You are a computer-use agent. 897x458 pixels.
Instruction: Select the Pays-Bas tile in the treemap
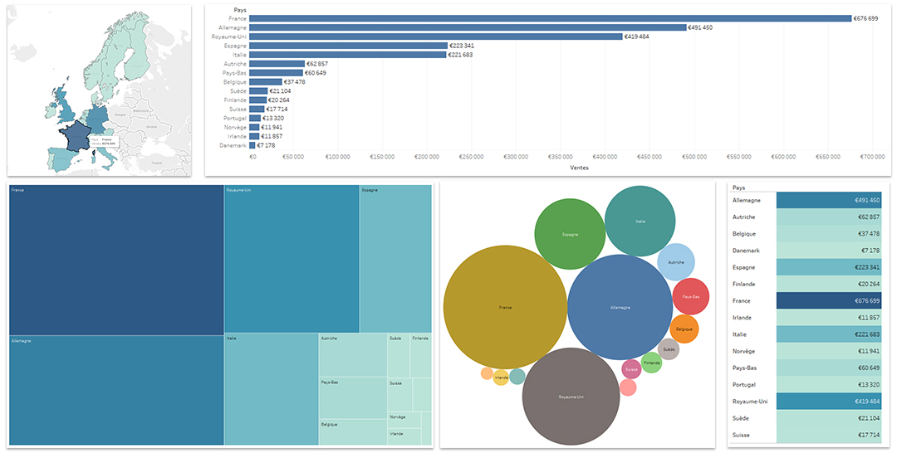tap(353, 398)
